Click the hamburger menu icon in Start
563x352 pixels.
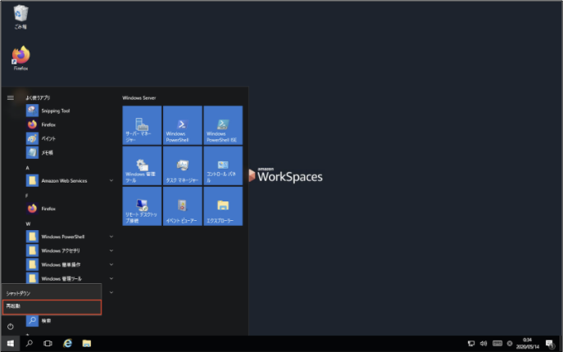coord(11,97)
